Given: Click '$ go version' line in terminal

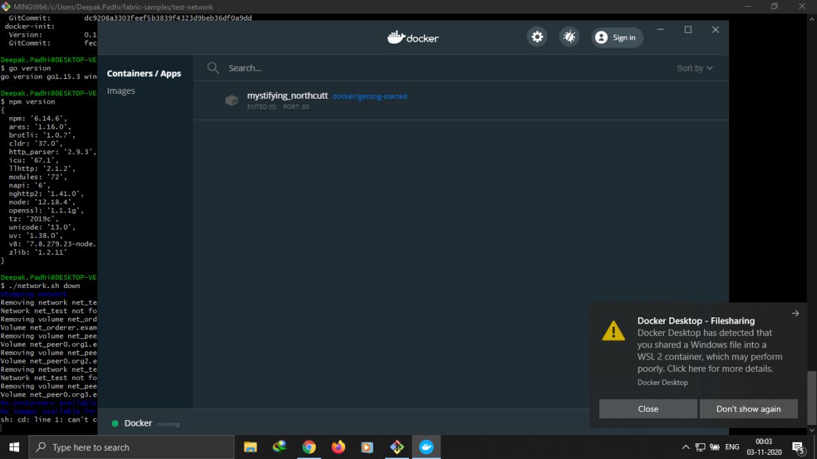Looking at the screenshot, I should (26, 68).
